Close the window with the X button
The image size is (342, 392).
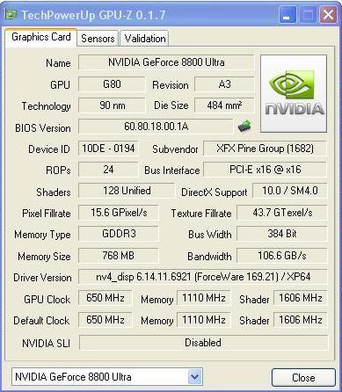tap(328, 15)
